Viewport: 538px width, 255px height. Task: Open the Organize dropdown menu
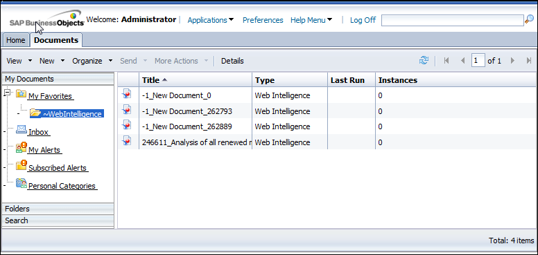[x=92, y=61]
